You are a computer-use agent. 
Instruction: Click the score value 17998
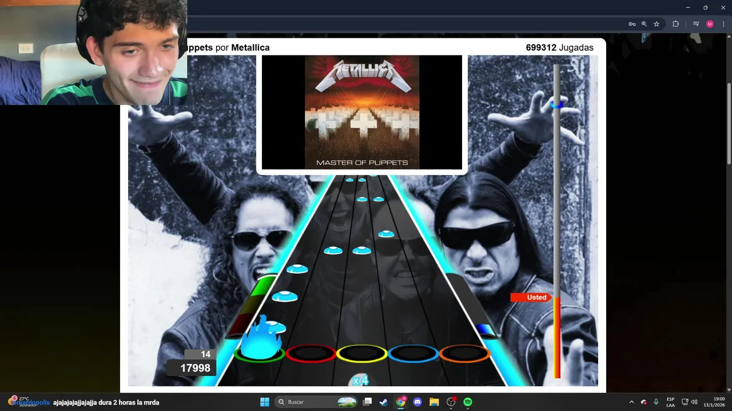pyautogui.click(x=195, y=368)
